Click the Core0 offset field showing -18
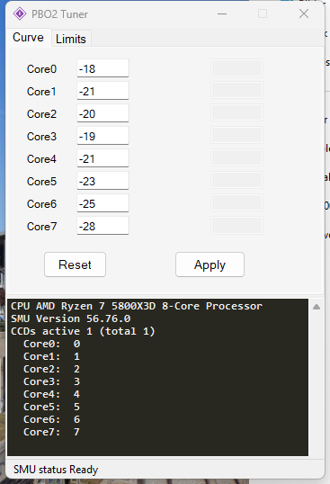This screenshot has width=330, height=484. tap(103, 68)
